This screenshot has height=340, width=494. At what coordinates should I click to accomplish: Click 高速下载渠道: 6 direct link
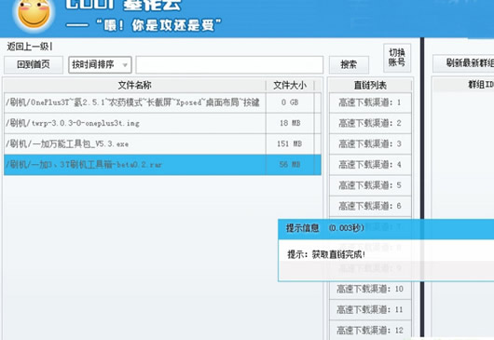tap(370, 206)
